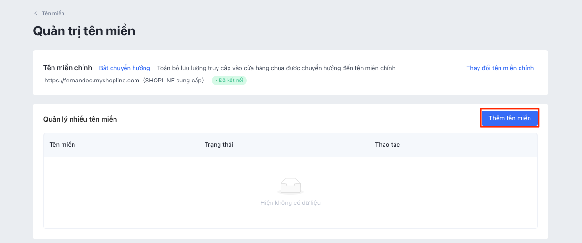Select the Trạng thái column header
The width and height of the screenshot is (582, 243).
tap(218, 145)
